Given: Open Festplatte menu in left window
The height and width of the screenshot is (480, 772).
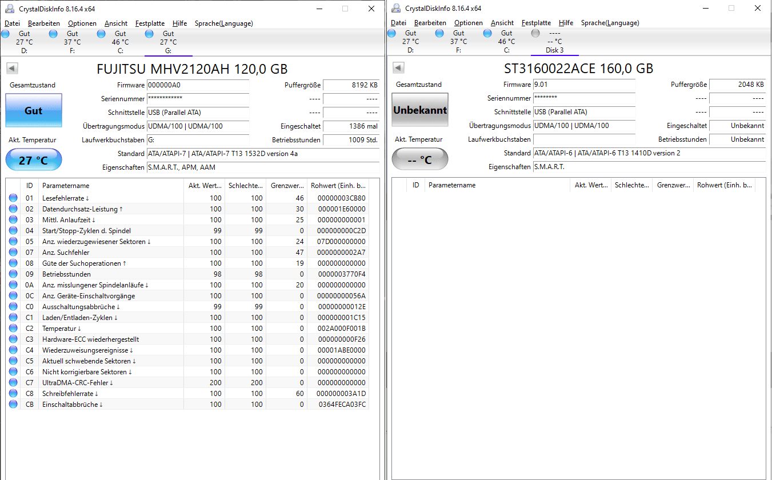Looking at the screenshot, I should point(150,23).
